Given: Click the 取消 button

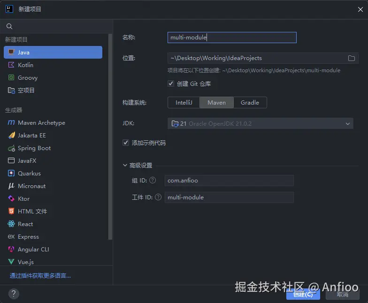Looking at the screenshot, I should pyautogui.click(x=343, y=295).
